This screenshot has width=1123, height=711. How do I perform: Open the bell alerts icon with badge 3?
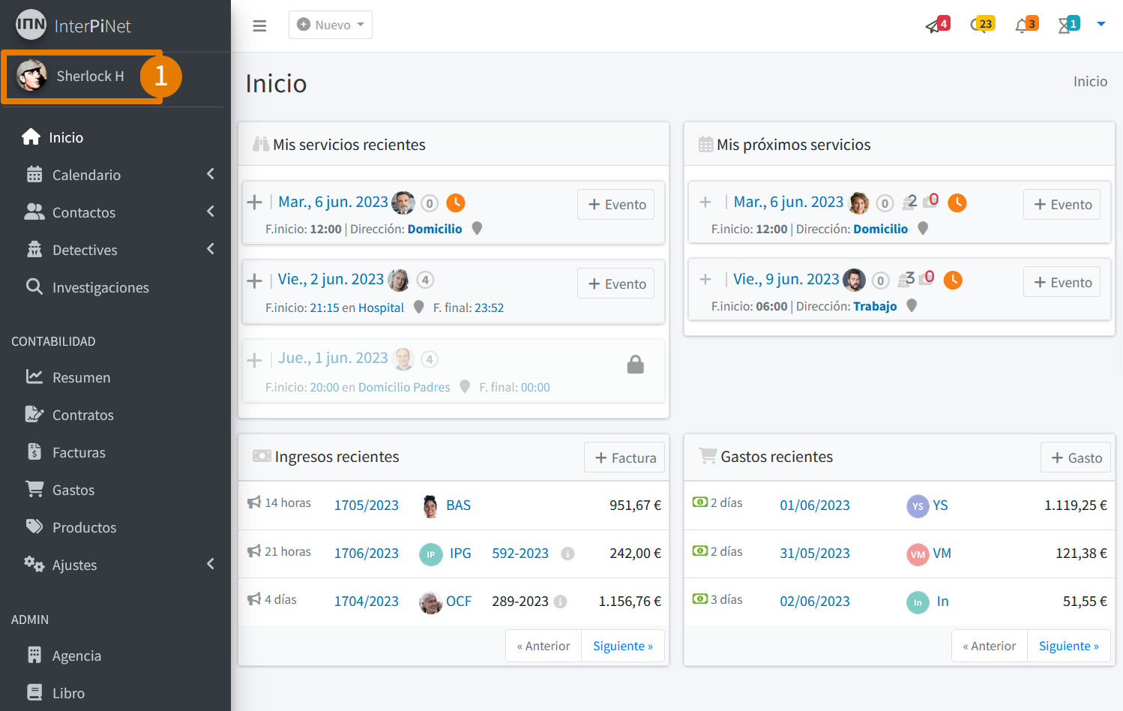(1026, 25)
